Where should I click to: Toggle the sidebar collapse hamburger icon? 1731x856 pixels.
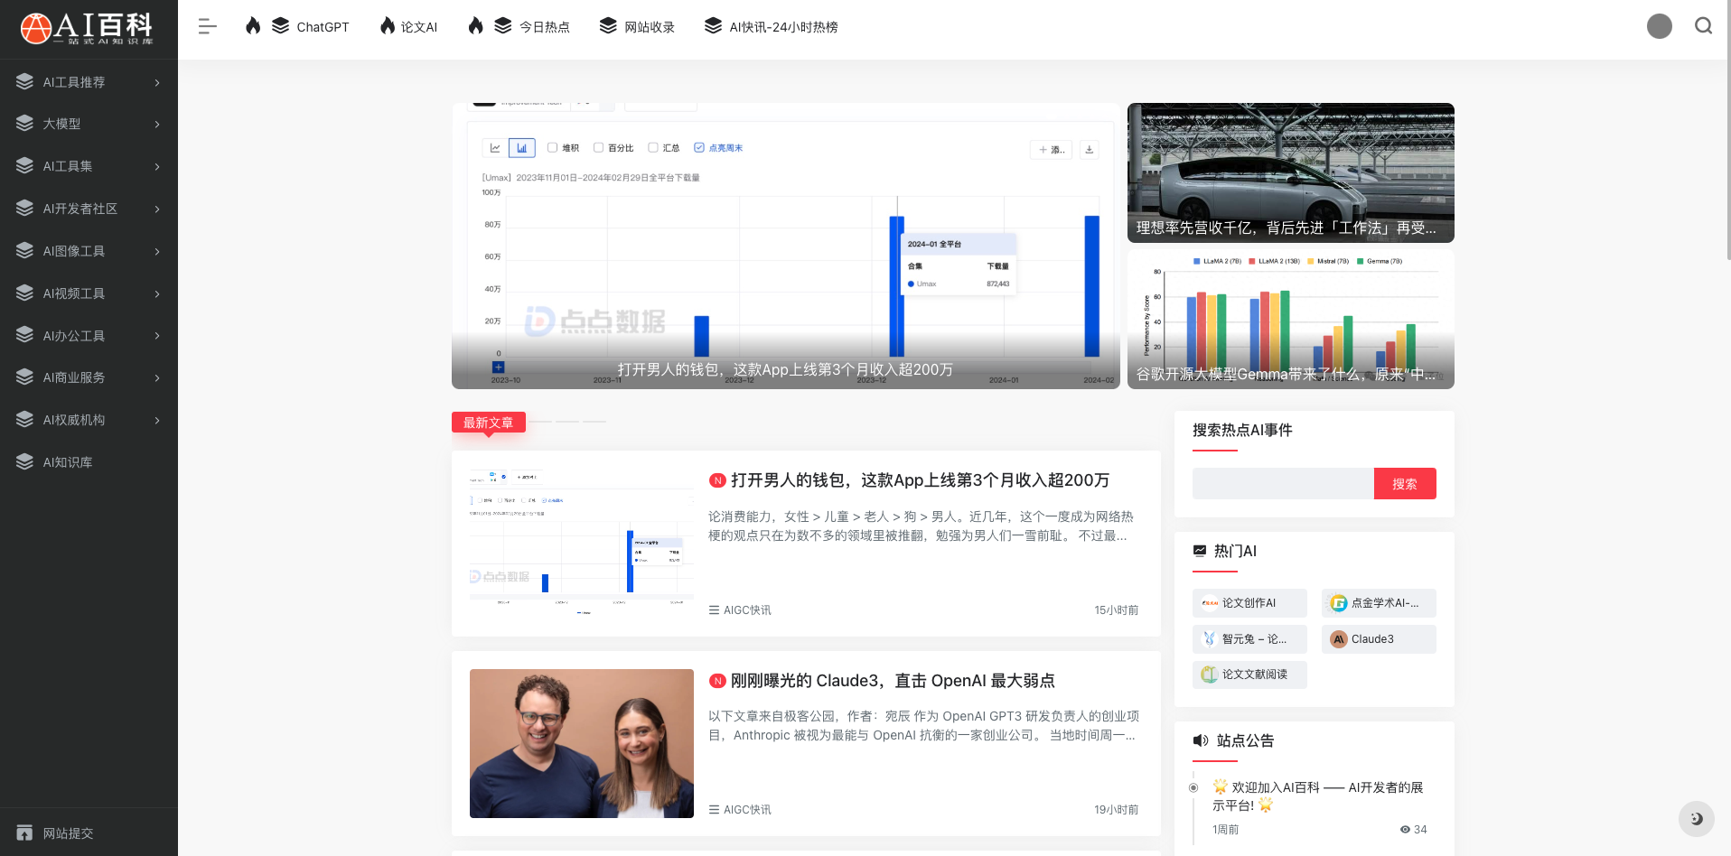(208, 26)
